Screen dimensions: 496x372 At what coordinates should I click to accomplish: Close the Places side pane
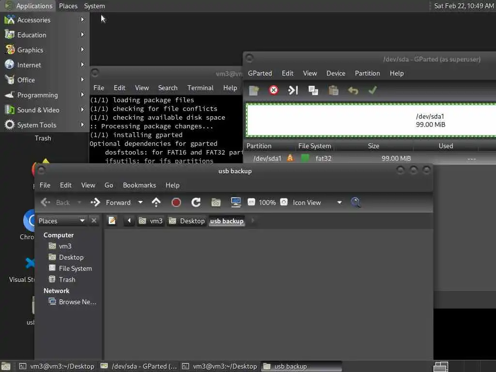[x=94, y=220]
